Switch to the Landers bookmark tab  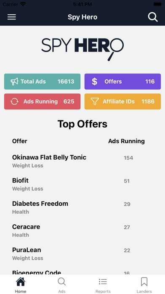(144, 285)
